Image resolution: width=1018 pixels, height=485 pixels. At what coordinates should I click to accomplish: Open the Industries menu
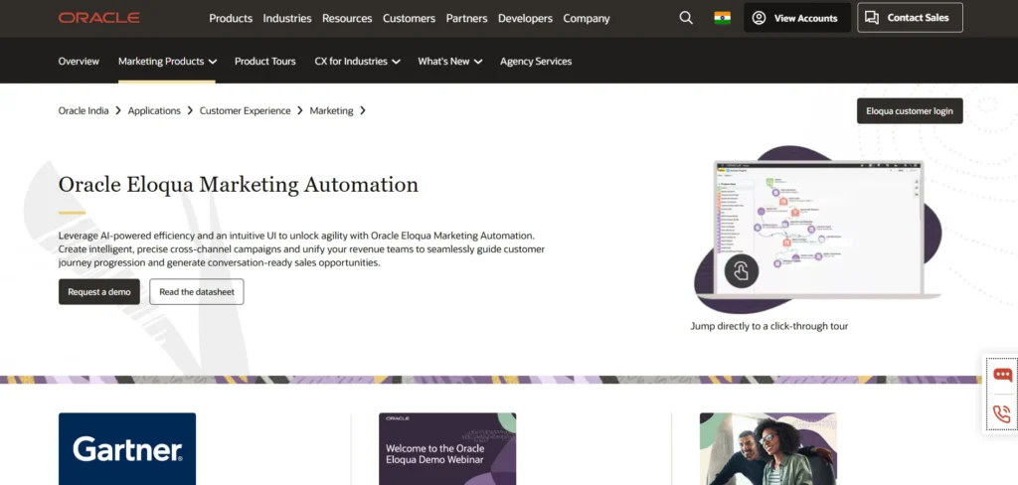point(287,18)
